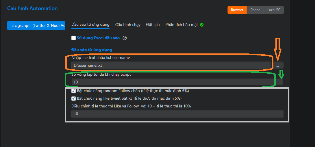The width and height of the screenshot is (315, 147).
Task: Click the Like and Follow rate field
Action: coord(177,114)
